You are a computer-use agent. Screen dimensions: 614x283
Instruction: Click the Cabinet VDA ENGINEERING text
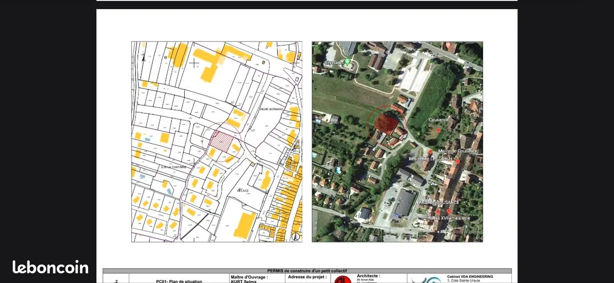pos(470,276)
